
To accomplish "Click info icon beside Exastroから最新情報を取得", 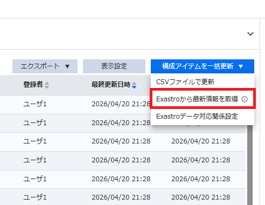I will click(x=245, y=99).
